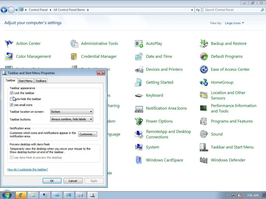Open the Action Center flag icon

click(9, 44)
